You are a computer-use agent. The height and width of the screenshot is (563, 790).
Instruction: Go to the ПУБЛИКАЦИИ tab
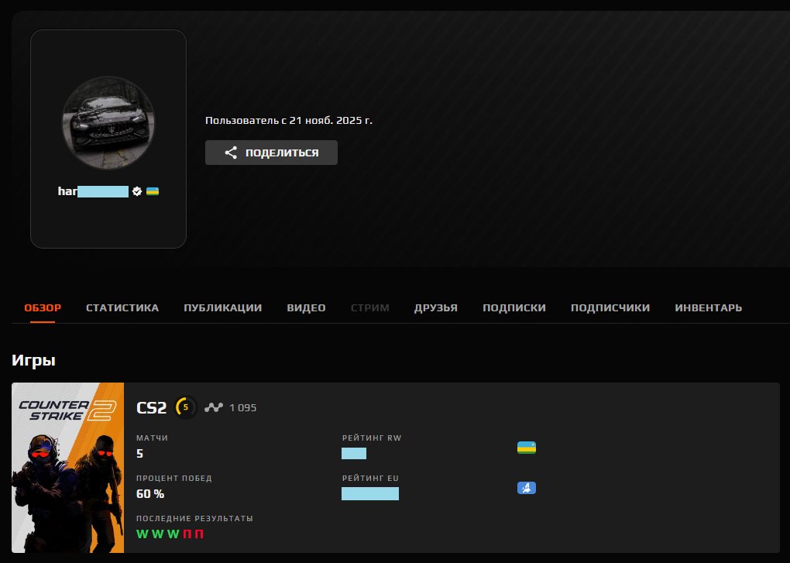pos(222,307)
